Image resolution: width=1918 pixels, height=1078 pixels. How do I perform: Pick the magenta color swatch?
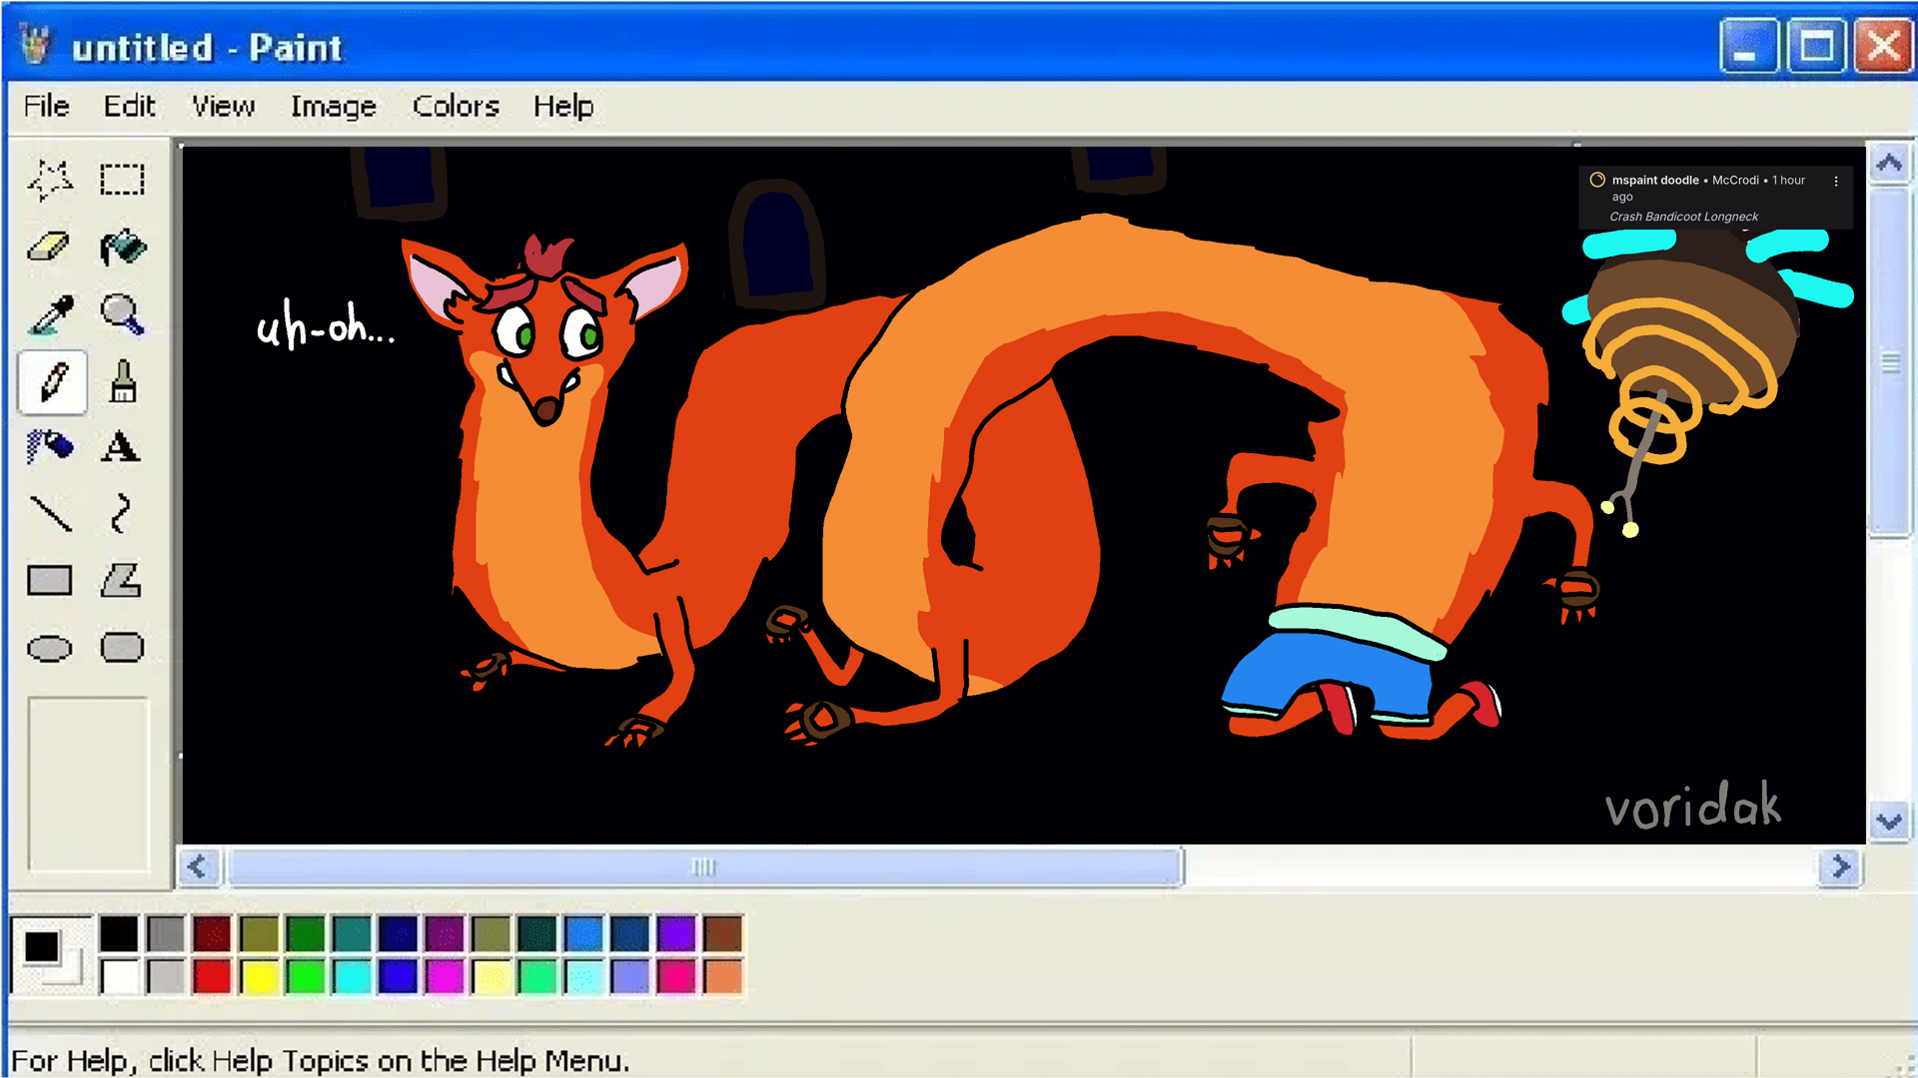click(x=445, y=977)
